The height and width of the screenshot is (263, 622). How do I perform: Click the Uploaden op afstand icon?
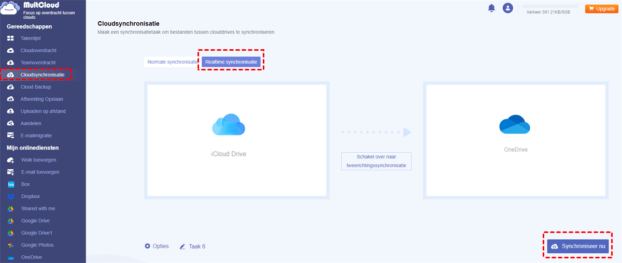coord(10,111)
